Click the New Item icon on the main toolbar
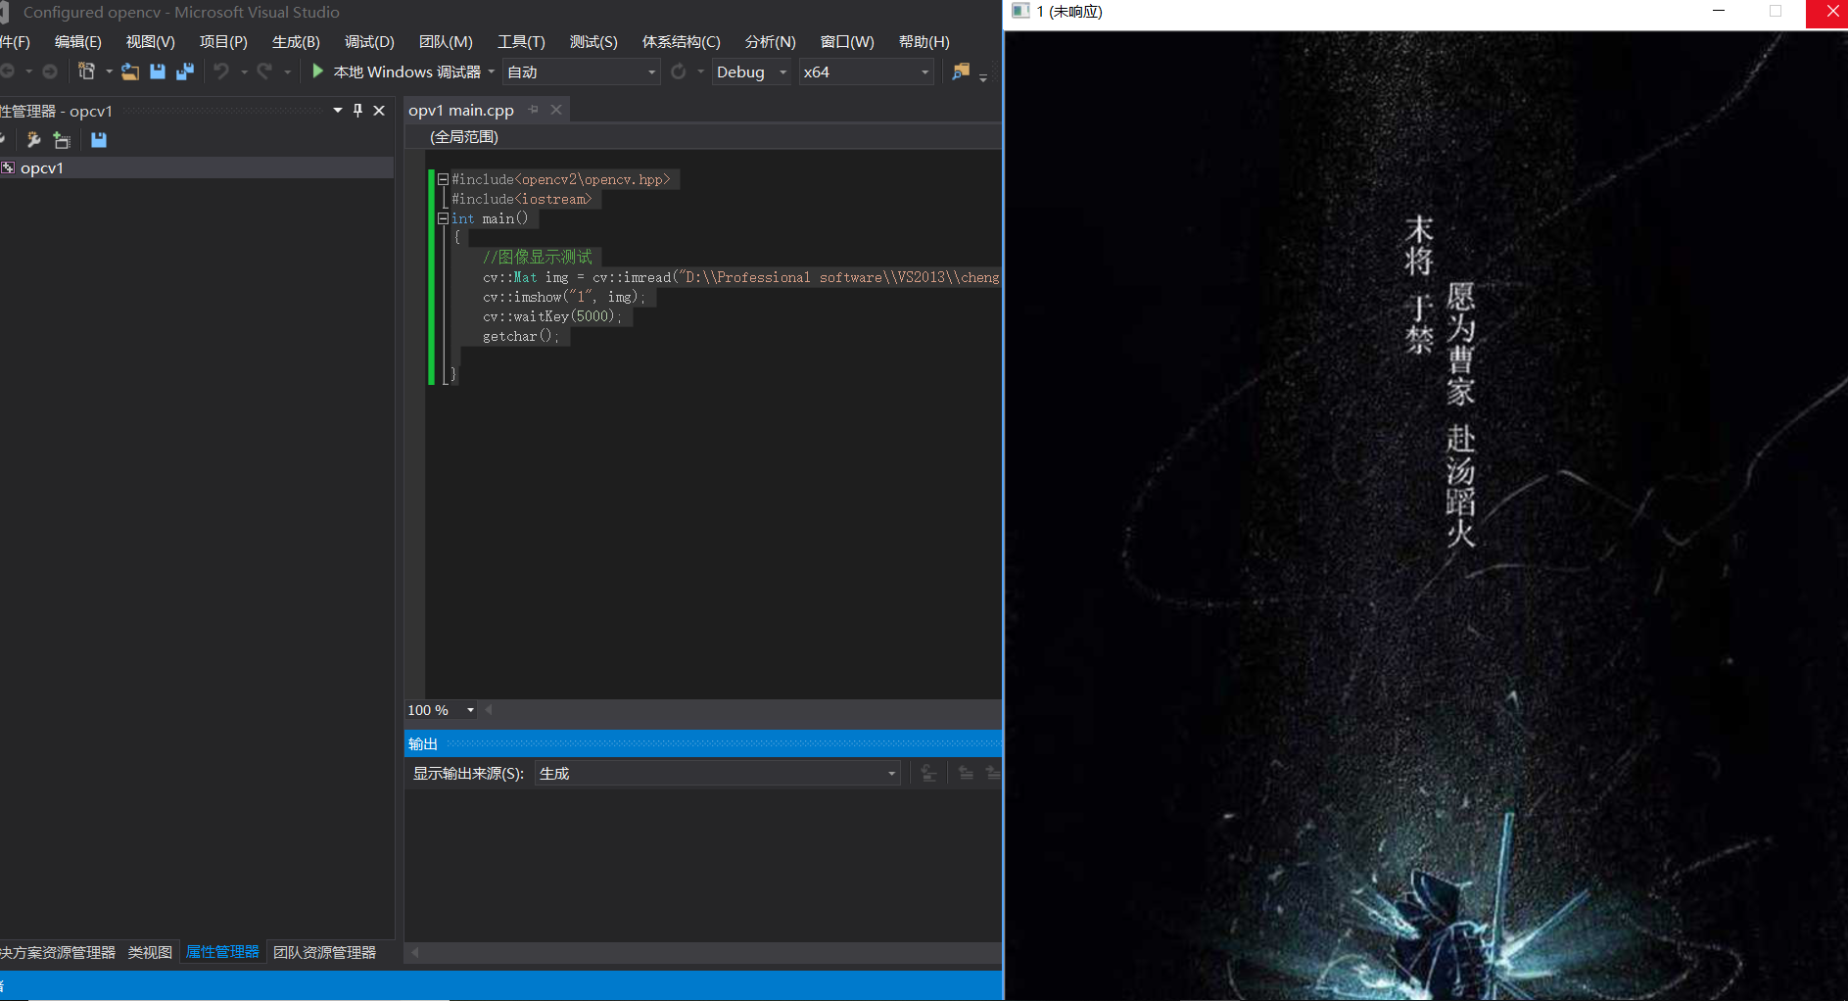The height and width of the screenshot is (1001, 1848). coord(86,71)
